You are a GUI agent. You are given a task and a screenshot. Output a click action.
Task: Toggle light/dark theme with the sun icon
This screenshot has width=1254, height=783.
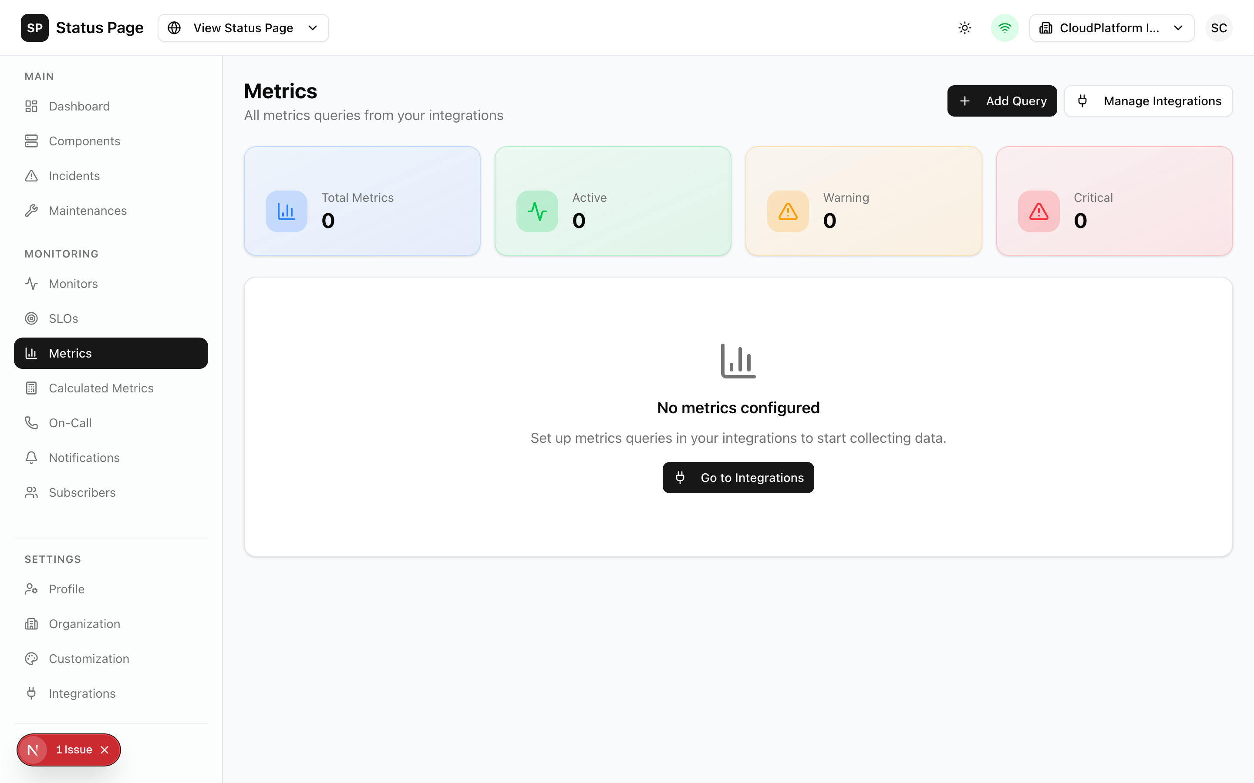click(x=964, y=27)
